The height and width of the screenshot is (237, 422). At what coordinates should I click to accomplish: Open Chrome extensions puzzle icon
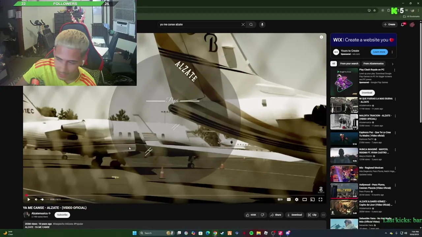click(389, 11)
